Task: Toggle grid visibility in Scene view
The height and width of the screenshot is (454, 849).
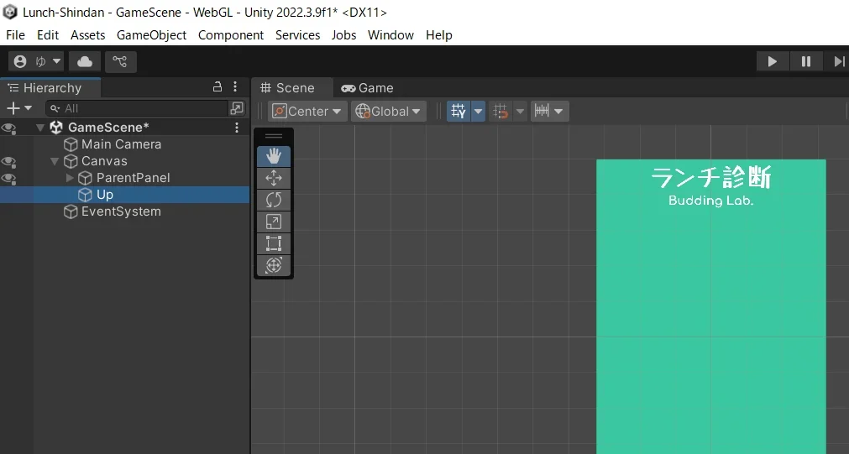Action: (x=459, y=111)
